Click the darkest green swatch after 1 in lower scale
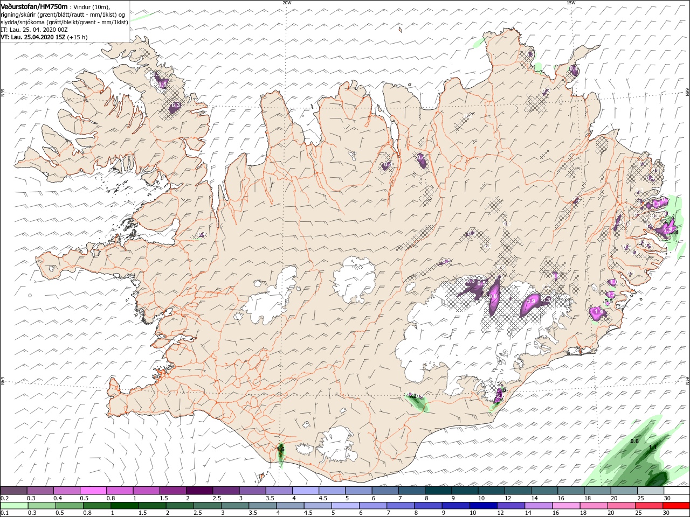The height and width of the screenshot is (517, 690). 124,506
